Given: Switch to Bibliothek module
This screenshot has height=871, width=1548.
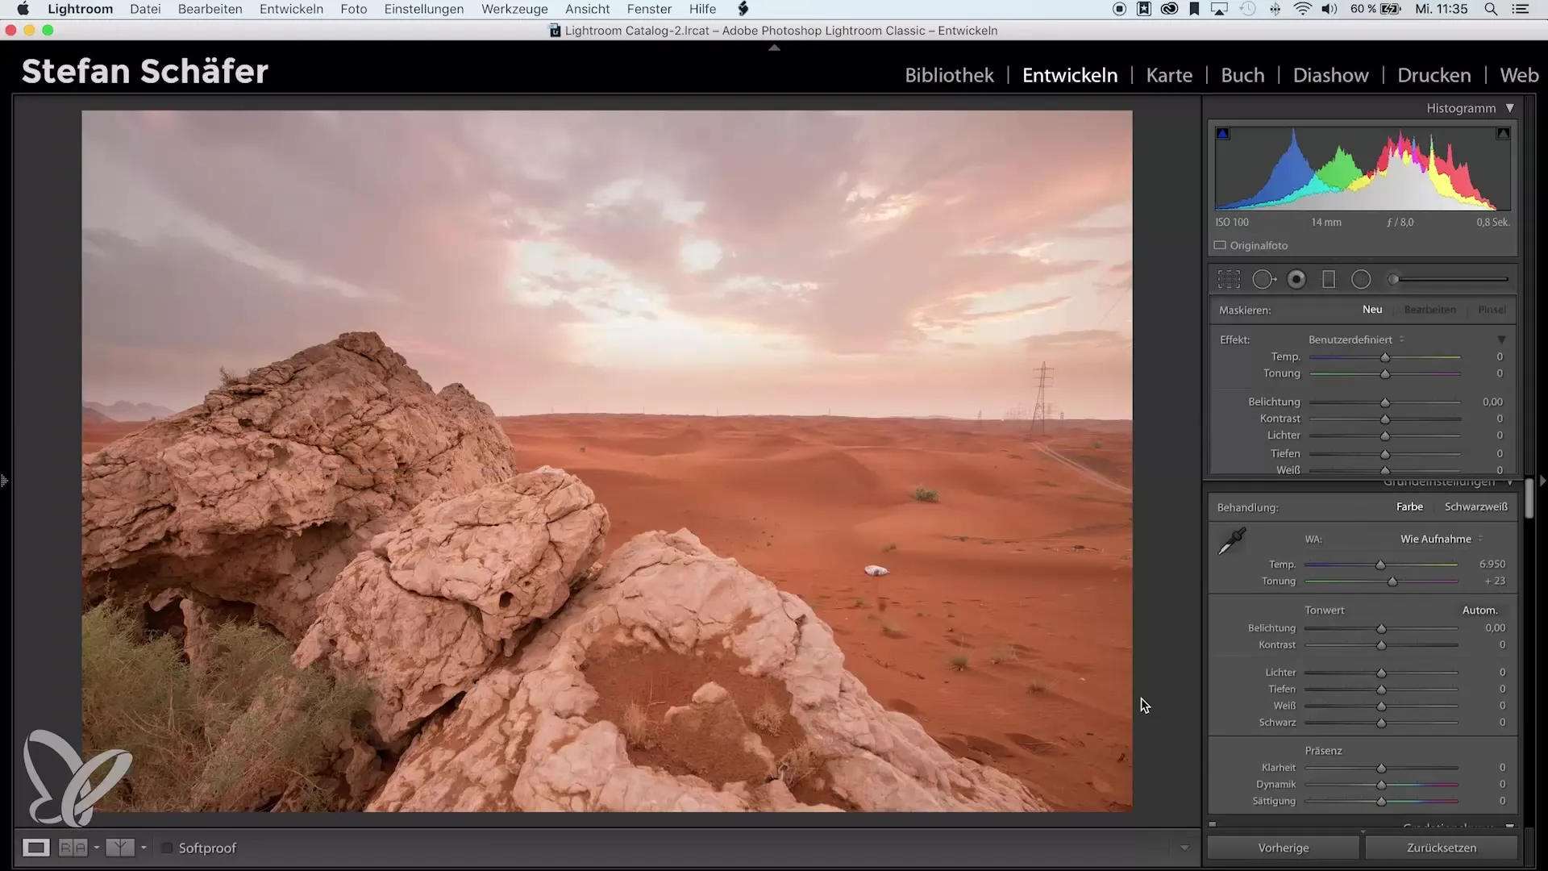Looking at the screenshot, I should [949, 75].
